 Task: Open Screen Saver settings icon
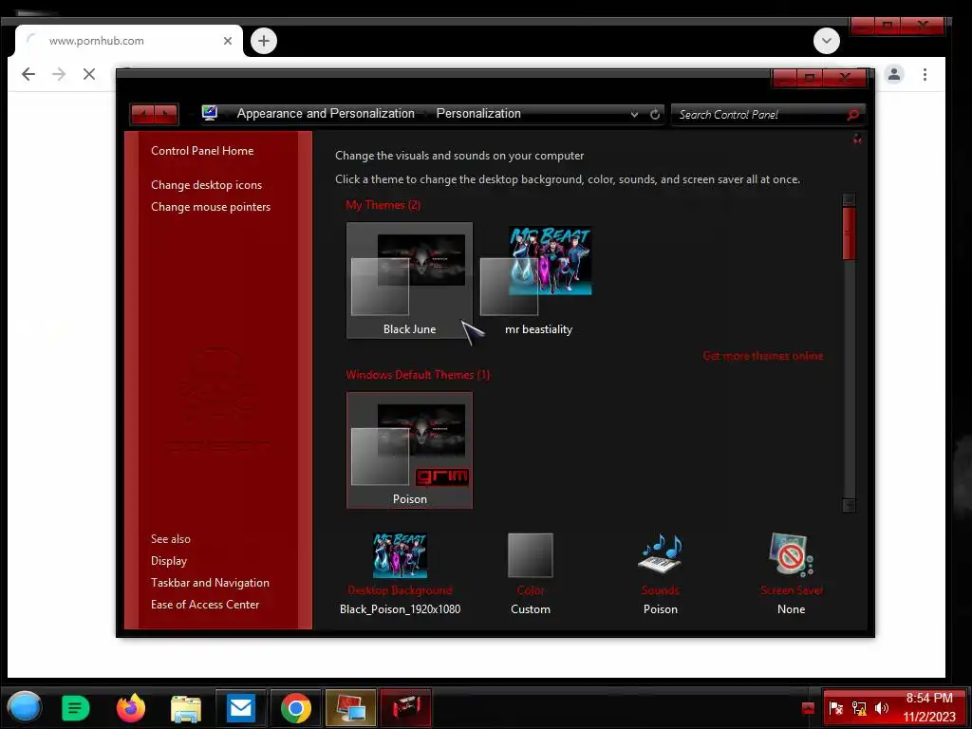[x=791, y=554]
